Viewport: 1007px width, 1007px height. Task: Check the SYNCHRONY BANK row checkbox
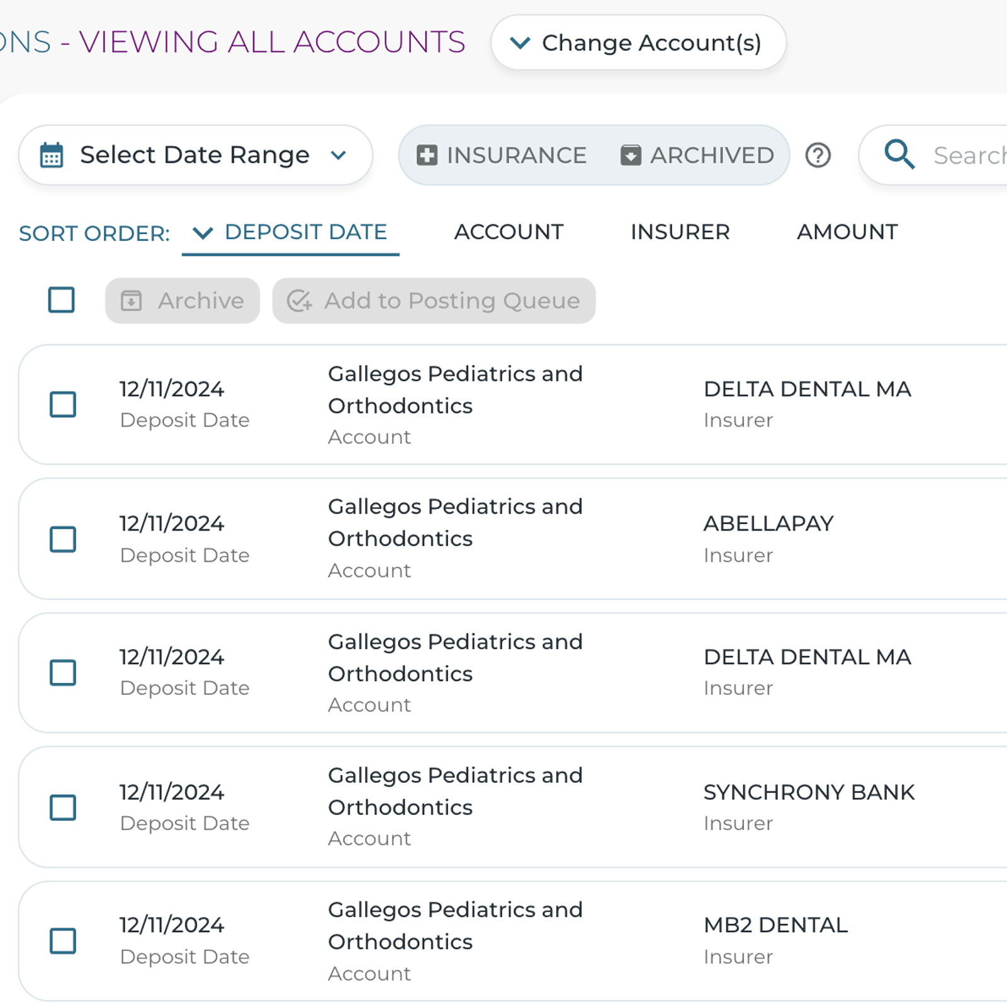point(63,807)
